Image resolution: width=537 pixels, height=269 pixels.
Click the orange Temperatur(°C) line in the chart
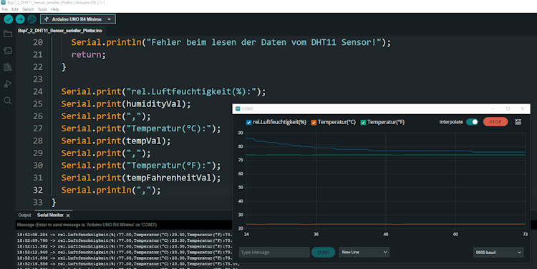point(386,224)
